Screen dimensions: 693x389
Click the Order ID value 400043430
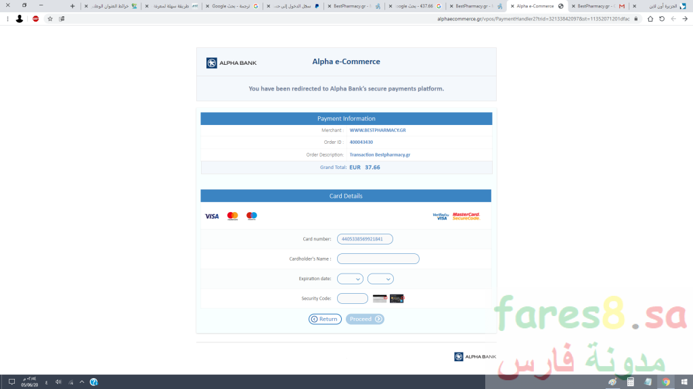pos(361,142)
